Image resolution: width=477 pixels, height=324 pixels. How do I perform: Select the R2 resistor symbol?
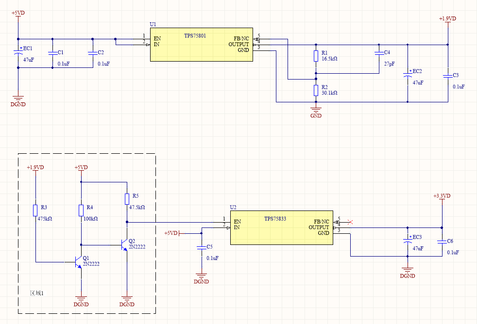316,91
